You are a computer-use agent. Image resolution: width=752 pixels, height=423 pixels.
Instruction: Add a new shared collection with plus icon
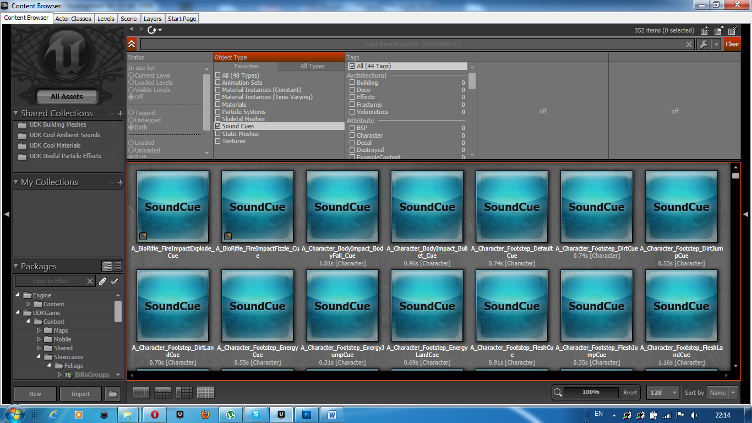[120, 113]
